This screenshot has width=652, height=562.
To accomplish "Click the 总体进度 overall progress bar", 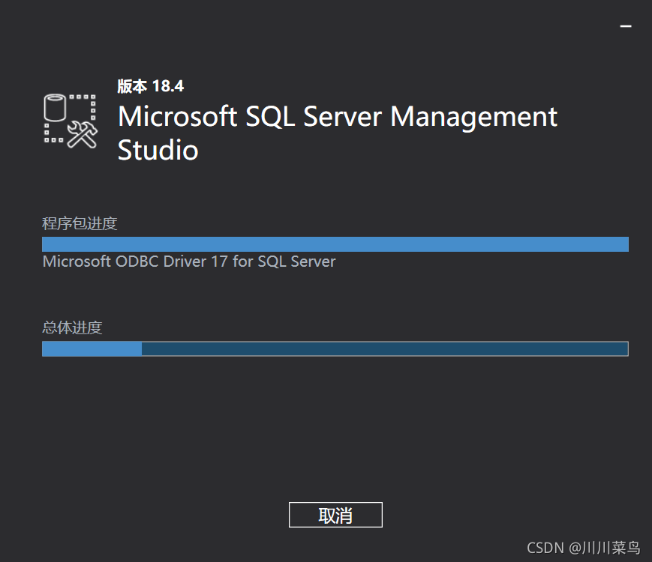I will [335, 349].
